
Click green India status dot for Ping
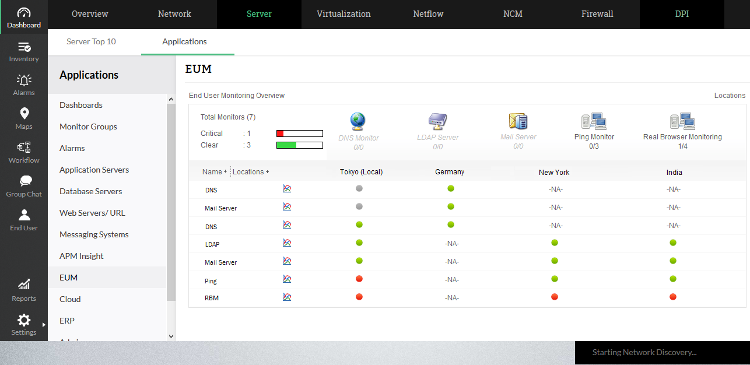coord(673,279)
